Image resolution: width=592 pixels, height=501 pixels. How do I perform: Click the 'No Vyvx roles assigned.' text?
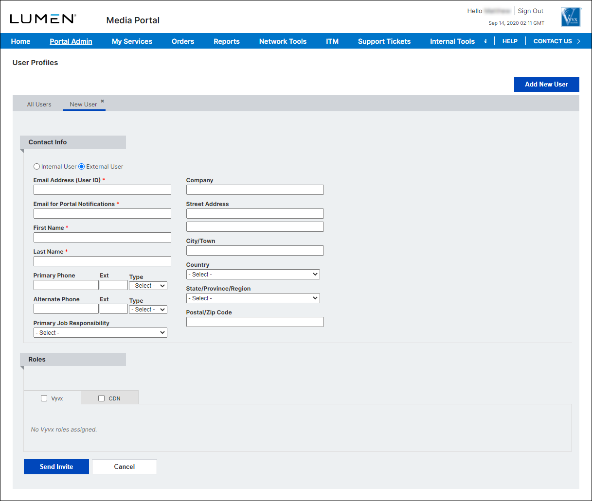(x=64, y=430)
